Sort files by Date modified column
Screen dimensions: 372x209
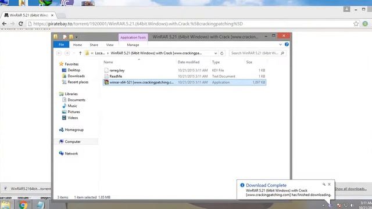tap(188, 62)
